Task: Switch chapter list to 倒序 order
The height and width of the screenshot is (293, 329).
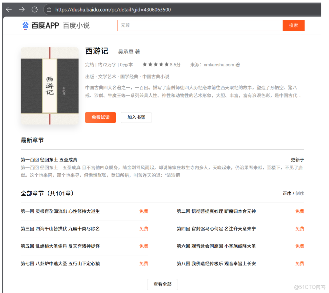Action: 300,193
